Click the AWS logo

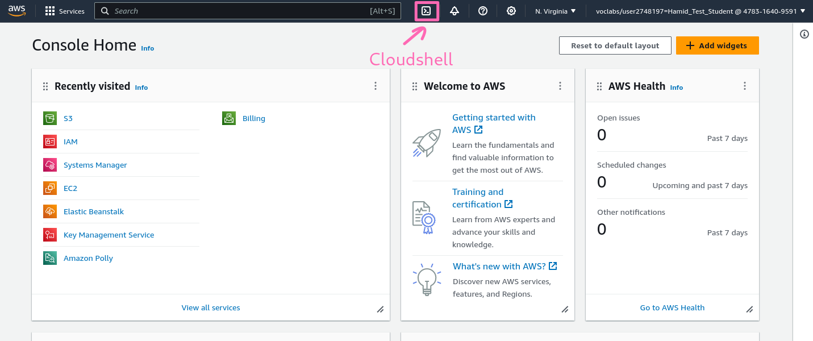(16, 11)
